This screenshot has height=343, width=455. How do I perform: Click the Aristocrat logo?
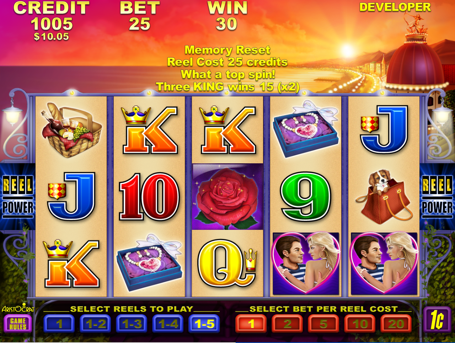(18, 308)
